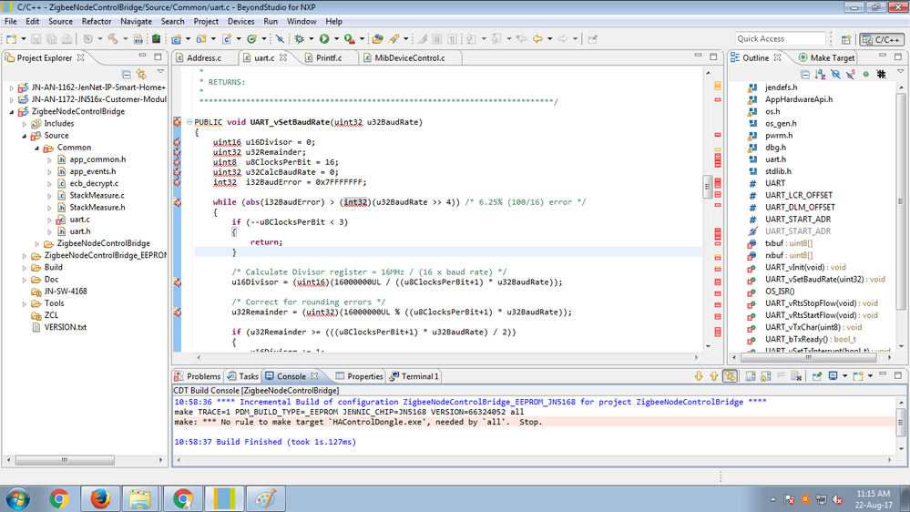Click the New C source file icon

[x=226, y=39]
